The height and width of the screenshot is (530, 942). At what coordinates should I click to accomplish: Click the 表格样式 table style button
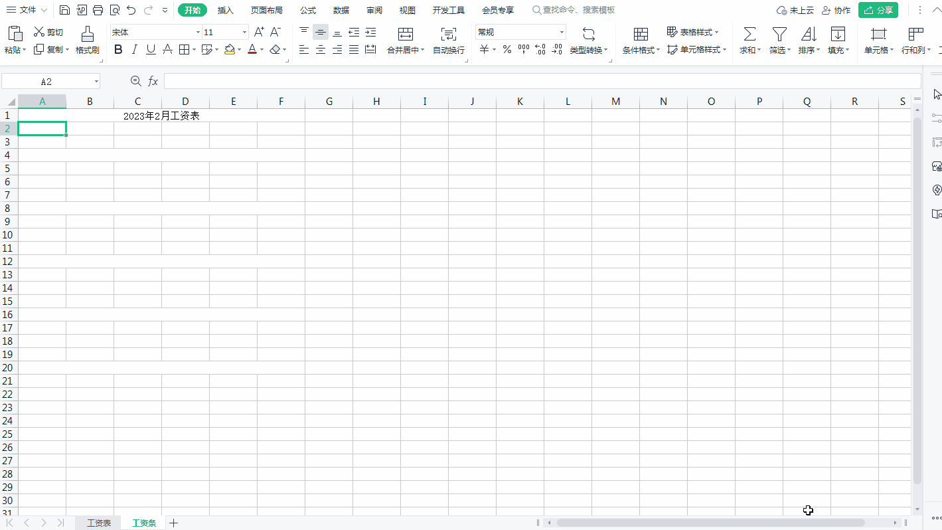point(693,32)
